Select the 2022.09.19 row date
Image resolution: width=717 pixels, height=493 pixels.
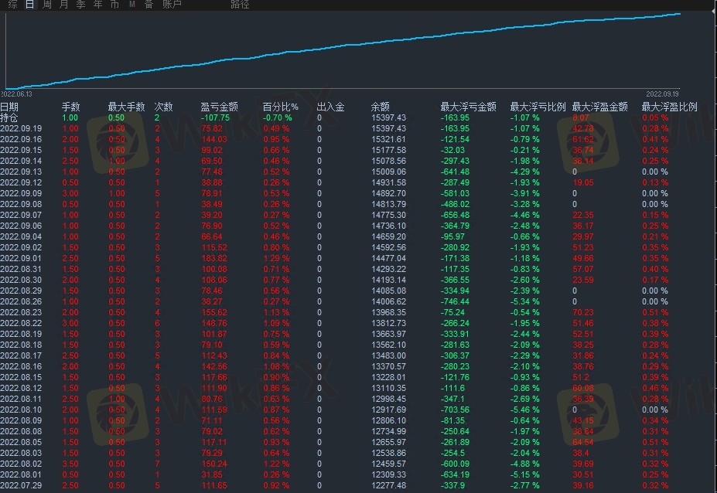coord(20,128)
